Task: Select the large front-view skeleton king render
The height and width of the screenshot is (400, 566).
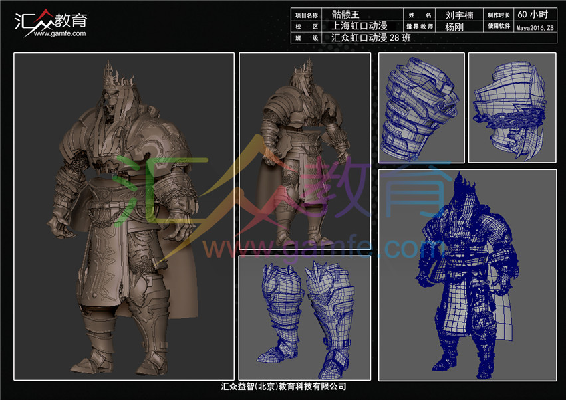Action: (124, 216)
